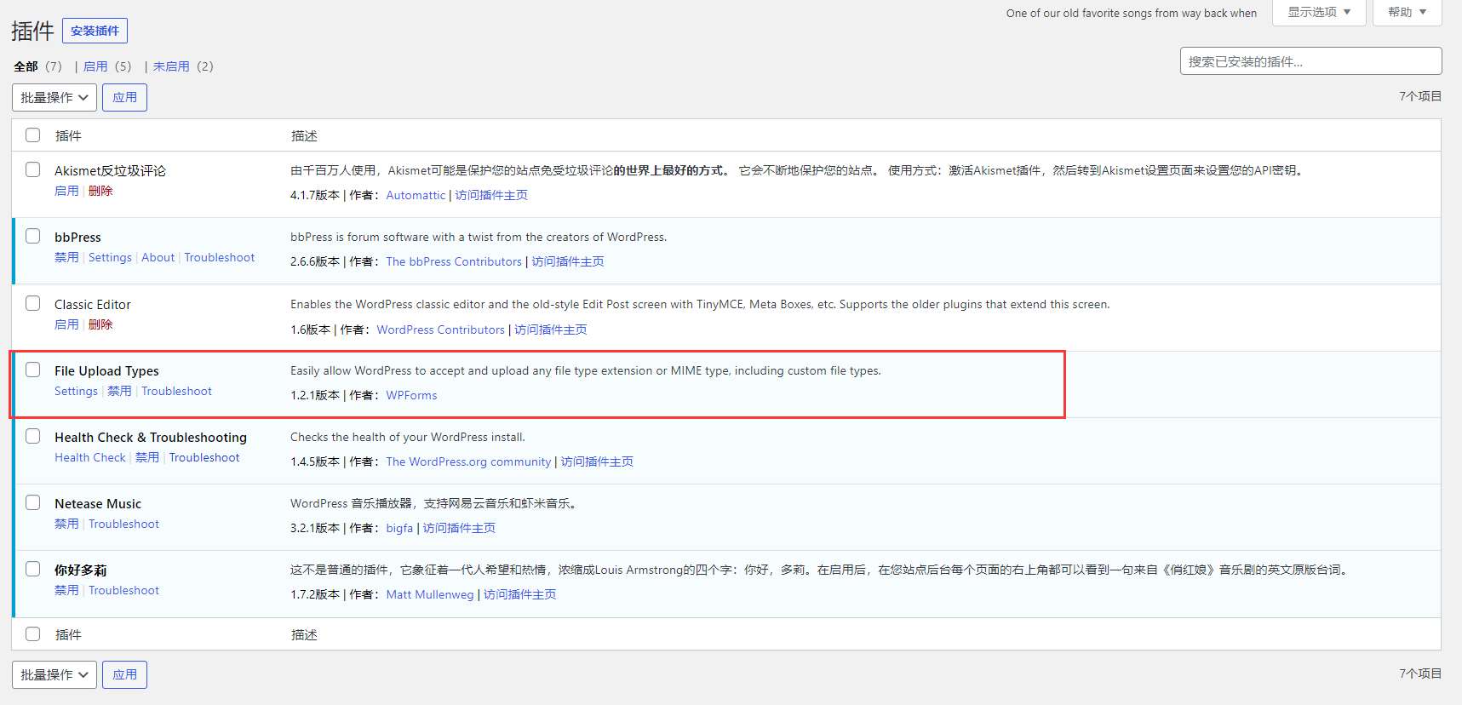This screenshot has height=705, width=1462.
Task: Click Health Check link under Health Check plugin
Action: pos(90,458)
